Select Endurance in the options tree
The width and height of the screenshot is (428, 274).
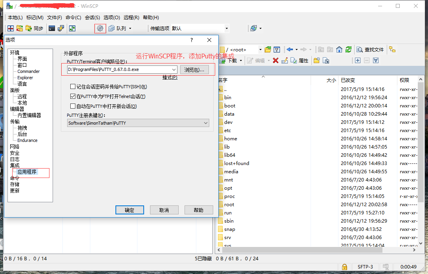(x=27, y=140)
